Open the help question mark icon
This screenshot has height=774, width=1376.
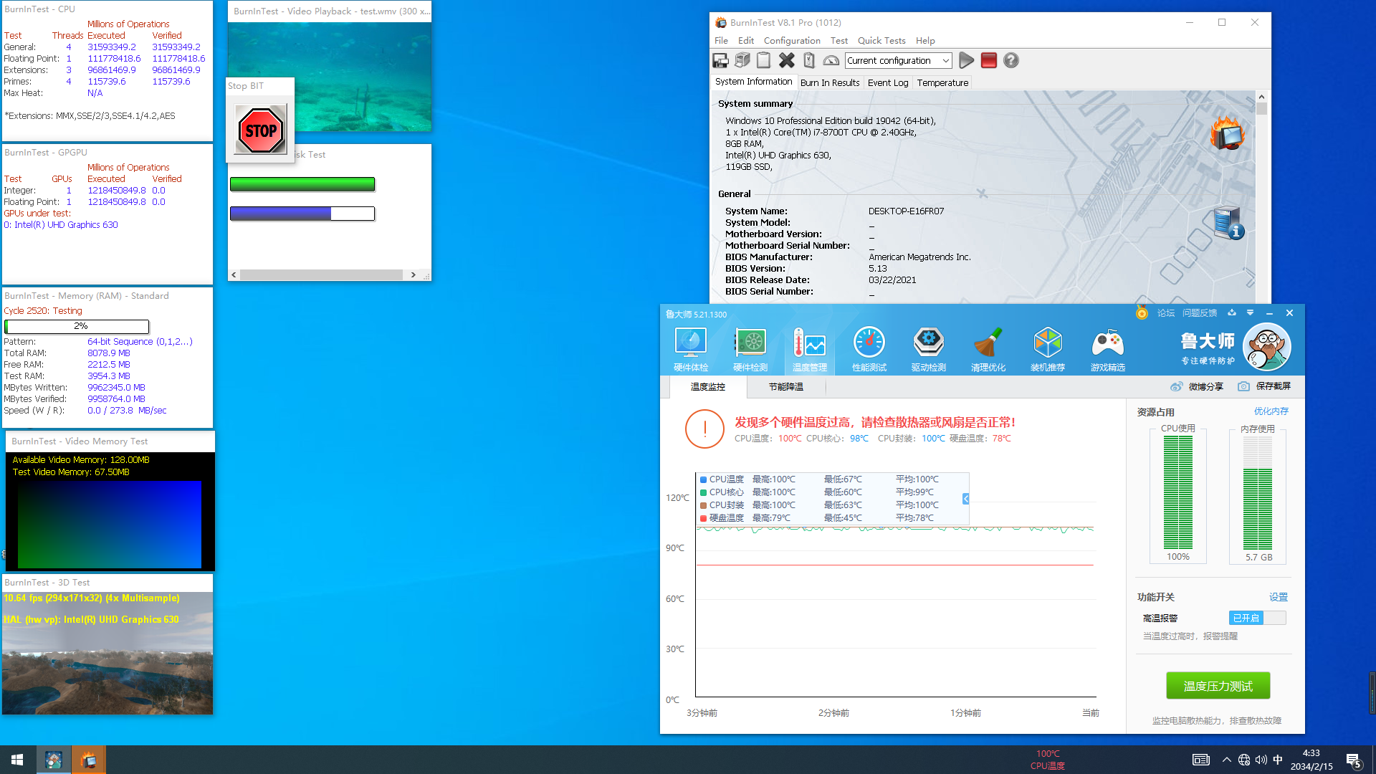(1010, 61)
